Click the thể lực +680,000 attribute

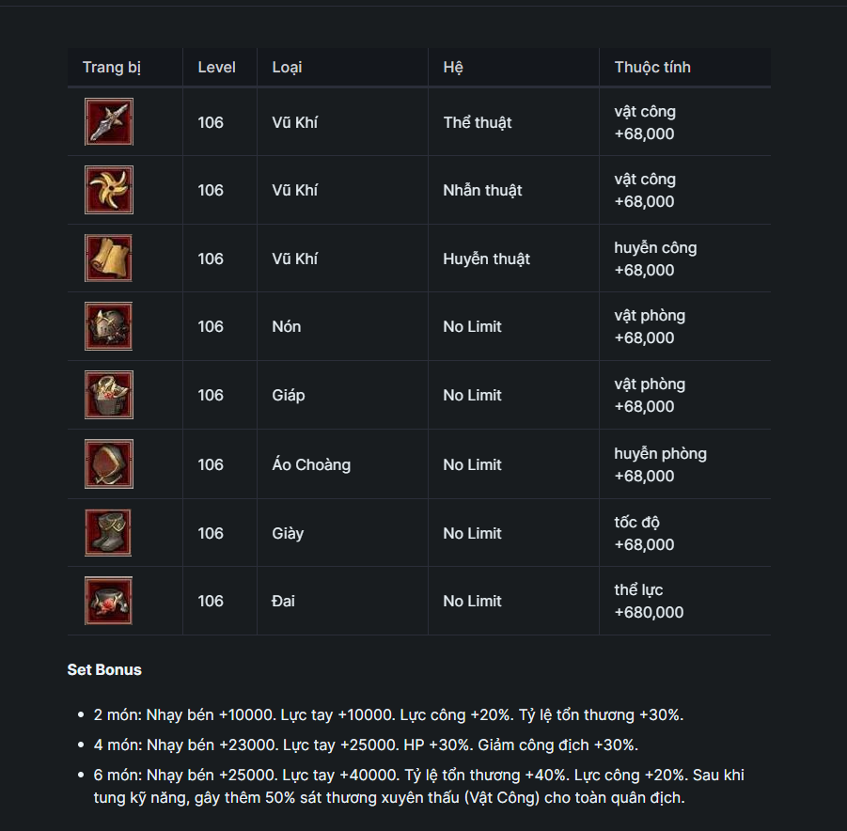pyautogui.click(x=649, y=601)
